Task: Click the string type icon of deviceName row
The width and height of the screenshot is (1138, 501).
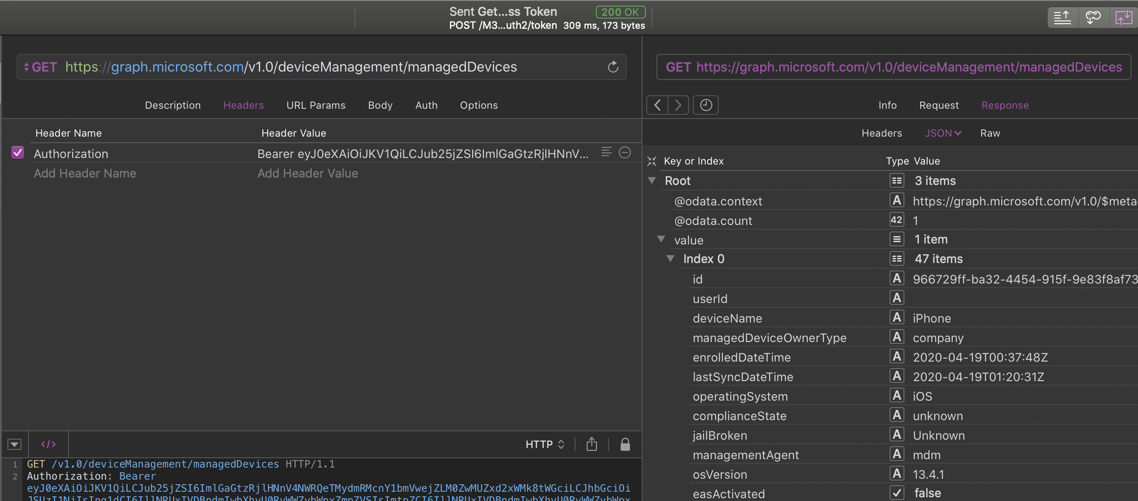Action: (897, 317)
